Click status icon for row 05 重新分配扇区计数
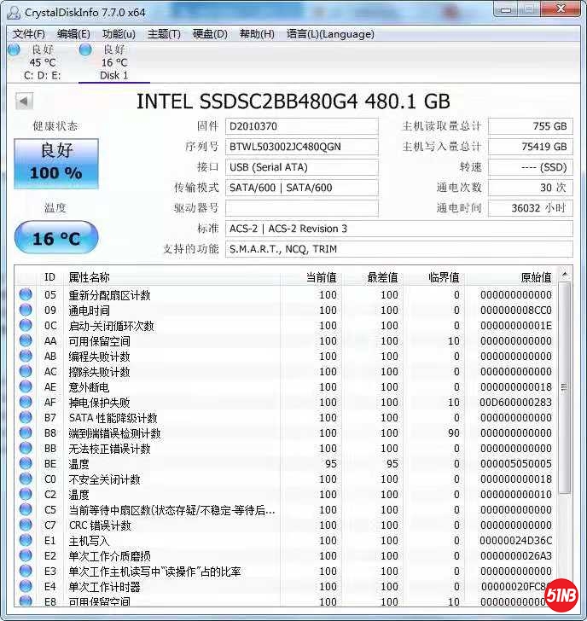 point(26,294)
